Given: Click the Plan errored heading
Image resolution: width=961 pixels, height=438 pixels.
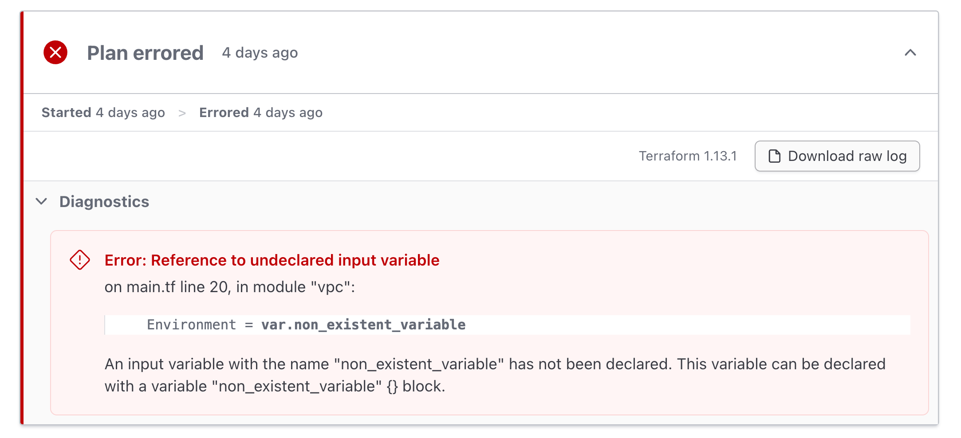Looking at the screenshot, I should point(145,52).
